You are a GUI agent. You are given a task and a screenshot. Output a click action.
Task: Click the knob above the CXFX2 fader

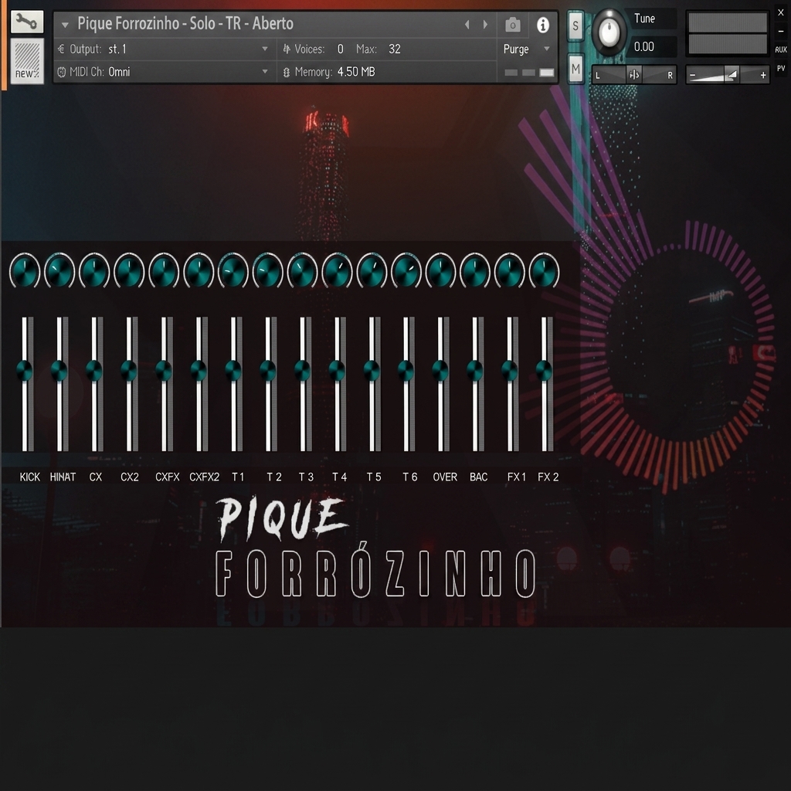(x=199, y=270)
